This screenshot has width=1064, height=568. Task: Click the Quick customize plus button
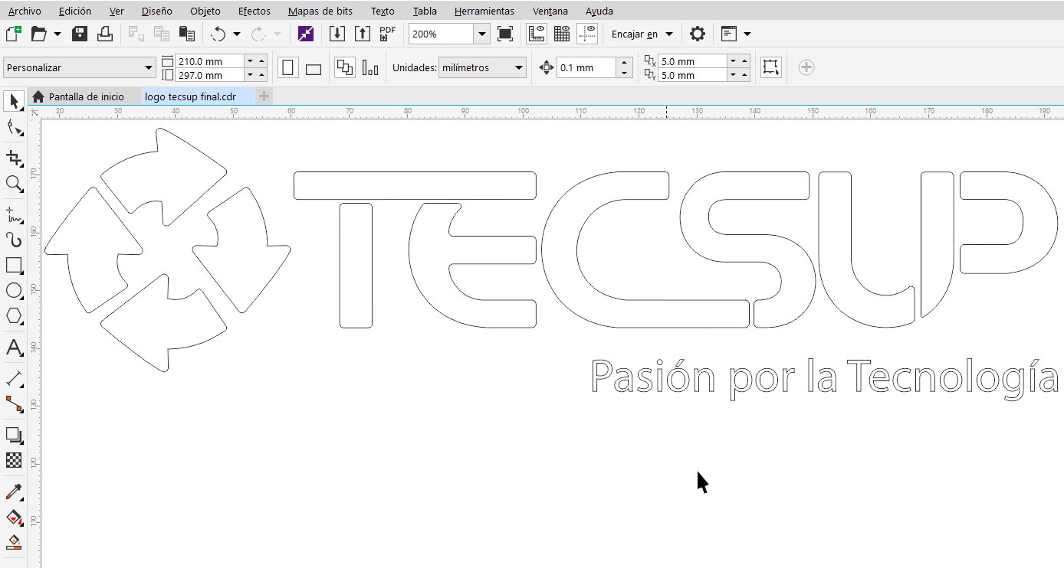[806, 67]
